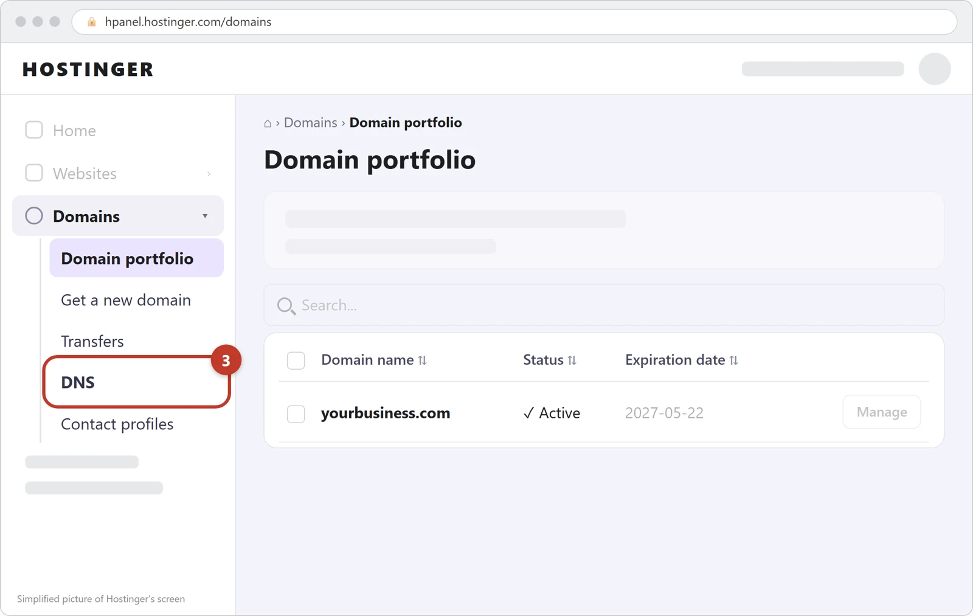Click the browser address bar

514,22
